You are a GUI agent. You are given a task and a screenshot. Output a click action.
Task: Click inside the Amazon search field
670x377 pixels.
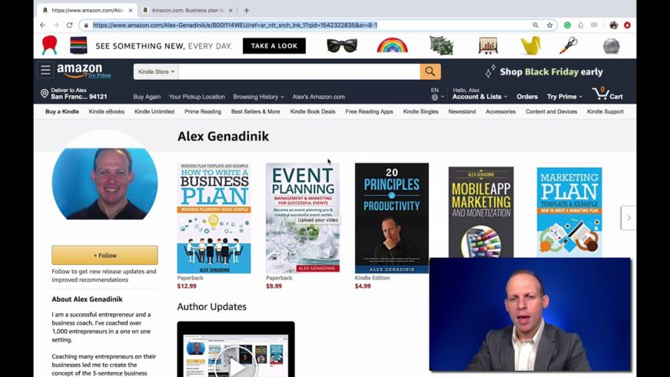(x=299, y=71)
